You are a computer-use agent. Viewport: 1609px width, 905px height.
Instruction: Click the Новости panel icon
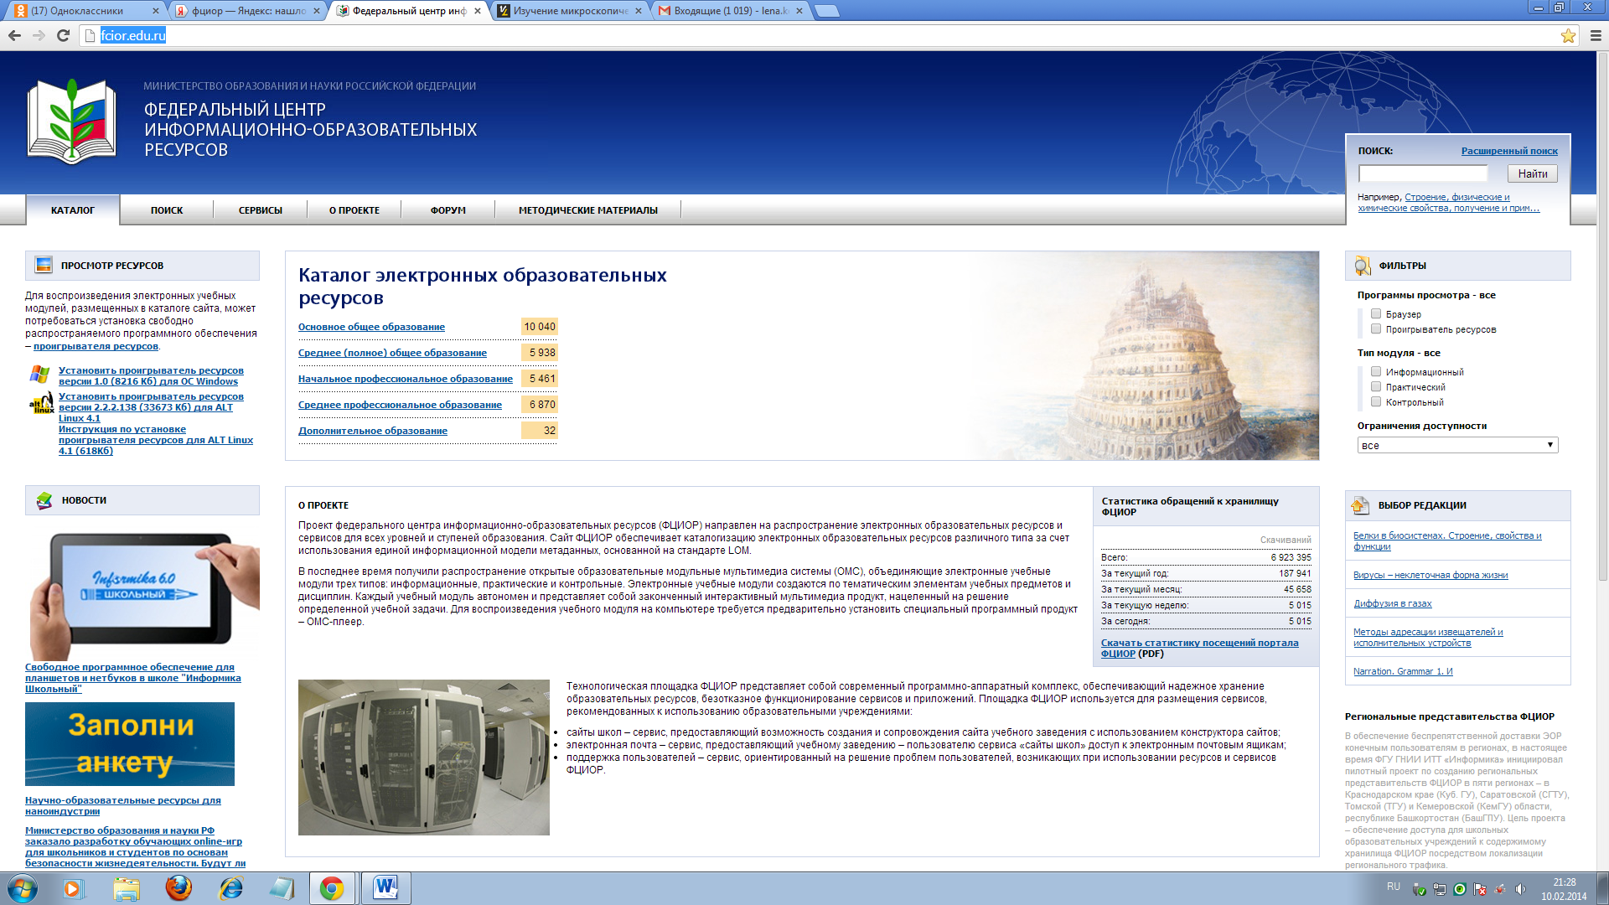click(x=44, y=500)
